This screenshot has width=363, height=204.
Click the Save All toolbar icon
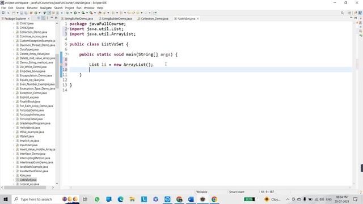[26, 12]
